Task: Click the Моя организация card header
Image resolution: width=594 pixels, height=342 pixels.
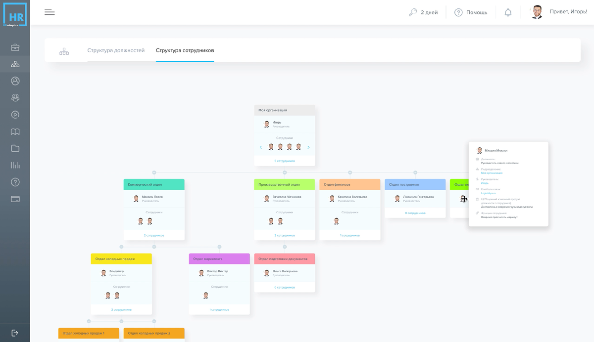Action: (x=285, y=110)
